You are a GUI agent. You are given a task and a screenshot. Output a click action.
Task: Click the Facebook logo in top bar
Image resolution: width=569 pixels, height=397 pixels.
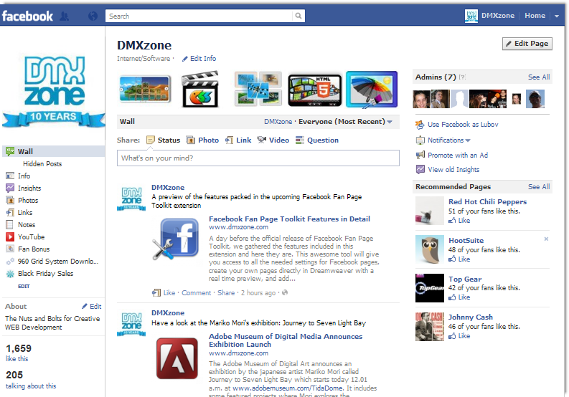pos(27,16)
